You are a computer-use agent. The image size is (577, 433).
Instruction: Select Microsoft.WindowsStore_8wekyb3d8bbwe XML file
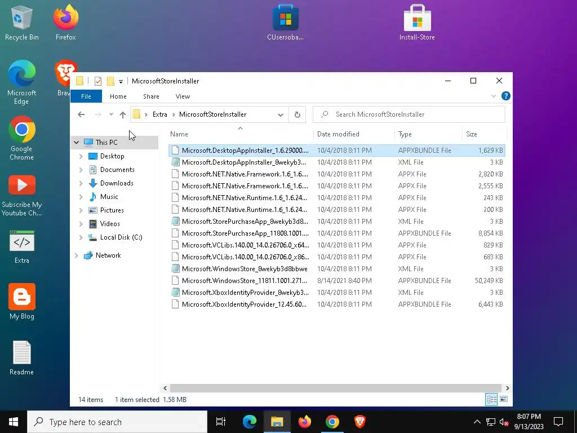click(337, 269)
